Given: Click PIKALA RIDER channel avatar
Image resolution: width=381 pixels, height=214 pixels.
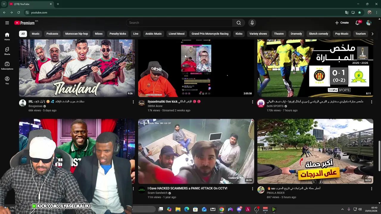Looking at the screenshot, I should [x=261, y=190].
